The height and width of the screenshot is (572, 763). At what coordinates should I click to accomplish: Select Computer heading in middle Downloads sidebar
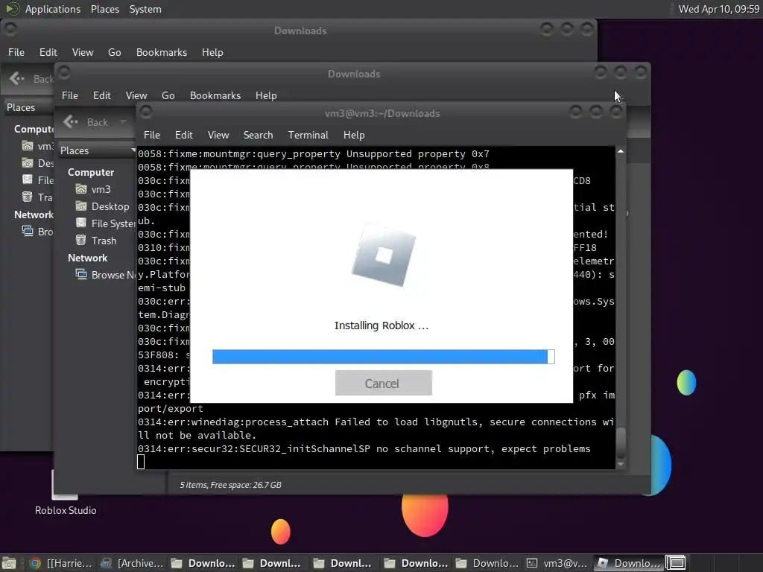91,172
